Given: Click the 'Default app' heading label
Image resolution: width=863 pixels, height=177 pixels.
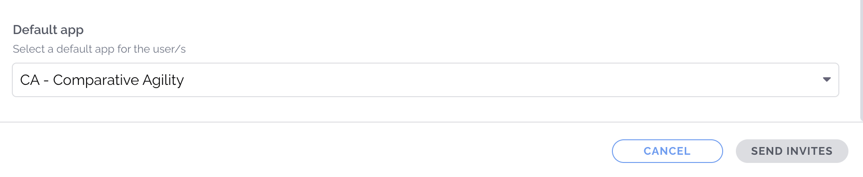Looking at the screenshot, I should (x=48, y=30).
